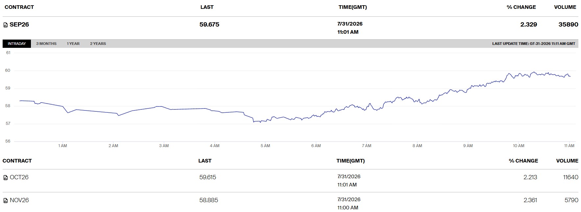581x212 pixels.
Task: Click the 5 AM time axis label
Action: (x=265, y=146)
